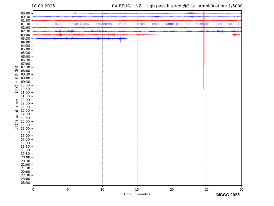Viewport: 274px width, 206px height.
Task: Click the UTC local time y-axis title
Action: (x=17, y=98)
